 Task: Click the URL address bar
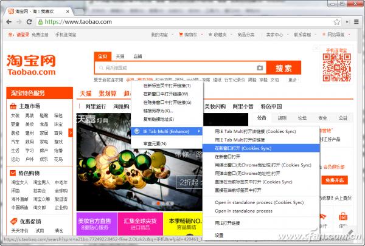[186, 22]
